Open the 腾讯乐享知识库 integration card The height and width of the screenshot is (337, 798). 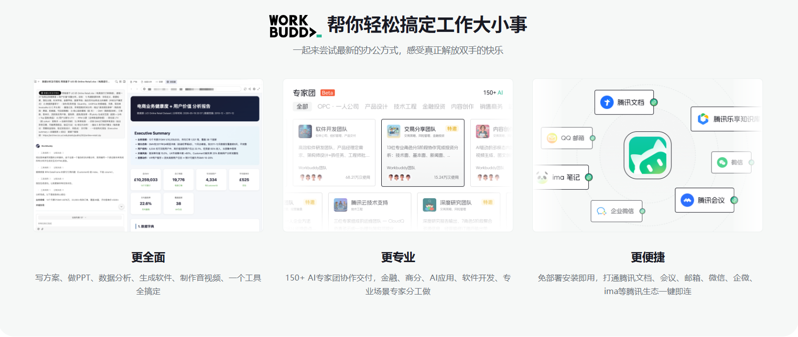click(x=726, y=119)
